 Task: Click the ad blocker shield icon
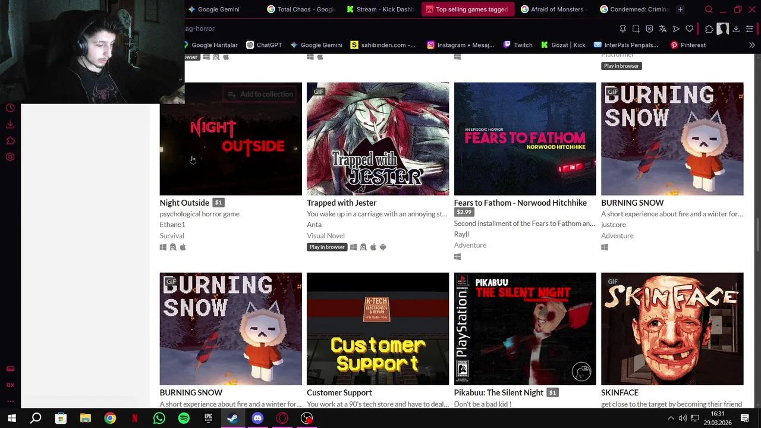pyautogui.click(x=649, y=29)
